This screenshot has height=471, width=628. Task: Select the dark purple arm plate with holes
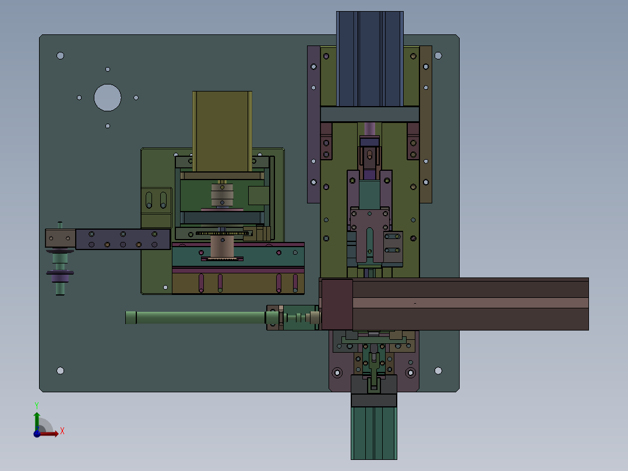click(123, 239)
